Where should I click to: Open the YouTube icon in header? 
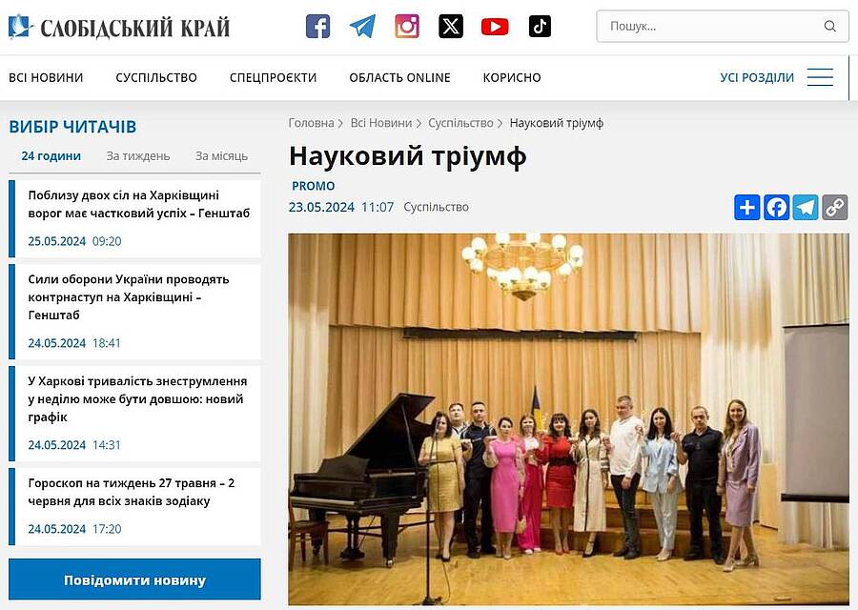[495, 27]
